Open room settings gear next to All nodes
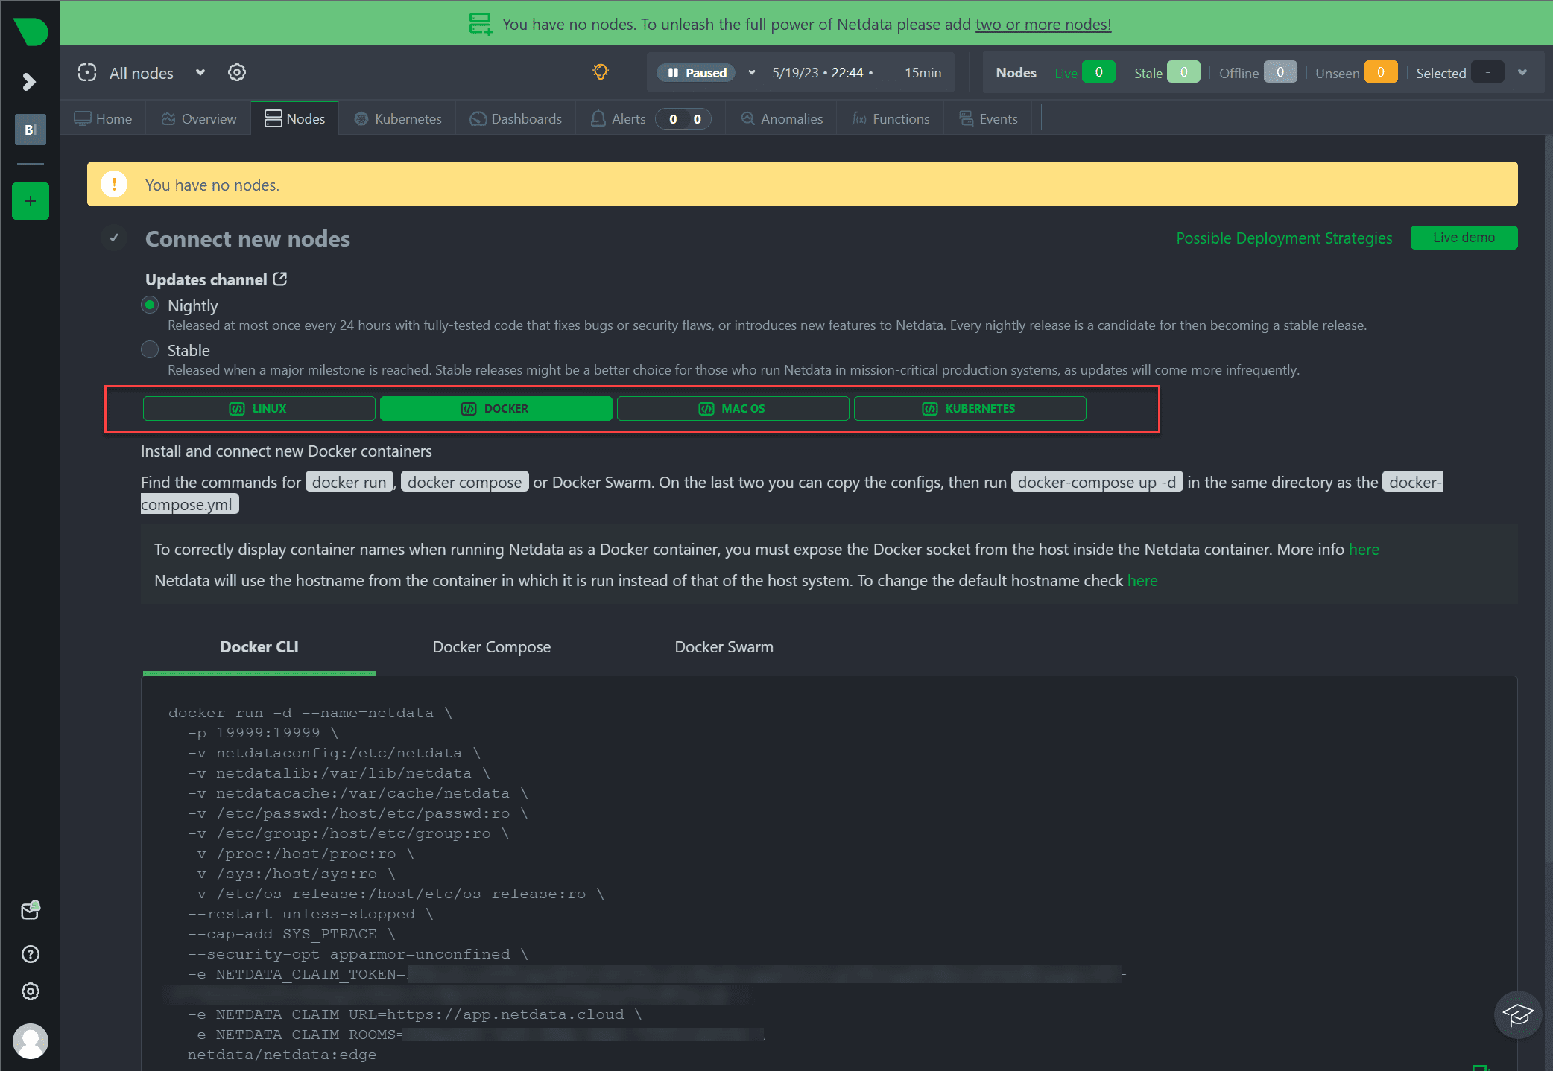Viewport: 1553px width, 1071px height. click(237, 72)
